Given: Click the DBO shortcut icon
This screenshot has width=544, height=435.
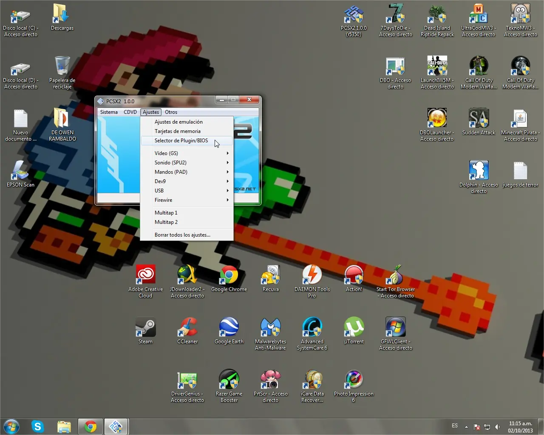Looking at the screenshot, I should click(x=395, y=73).
